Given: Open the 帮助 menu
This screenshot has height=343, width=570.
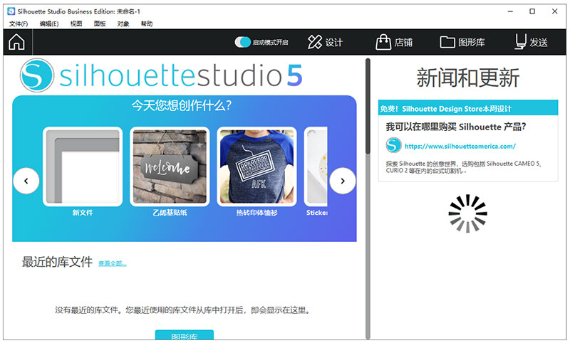Looking at the screenshot, I should coord(147,24).
